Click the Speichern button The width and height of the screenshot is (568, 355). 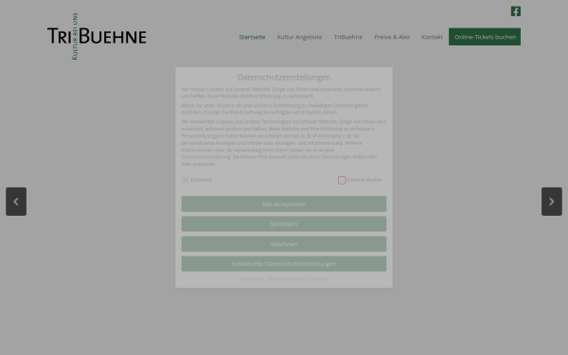(x=284, y=223)
